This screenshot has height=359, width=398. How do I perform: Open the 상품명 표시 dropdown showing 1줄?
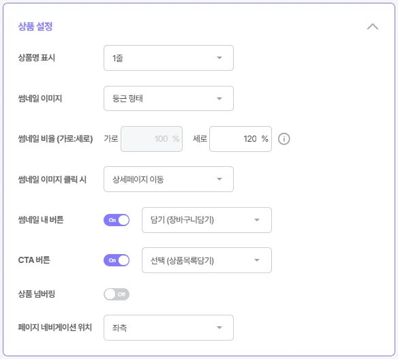click(168, 58)
